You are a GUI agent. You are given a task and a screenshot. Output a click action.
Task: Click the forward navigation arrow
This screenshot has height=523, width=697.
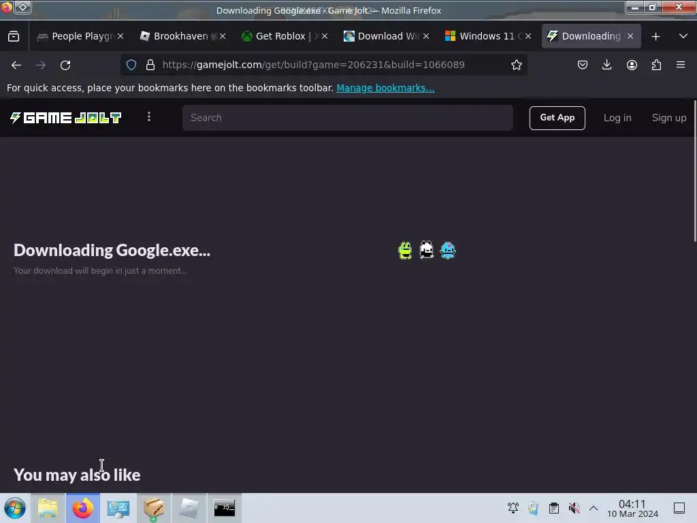coord(41,65)
